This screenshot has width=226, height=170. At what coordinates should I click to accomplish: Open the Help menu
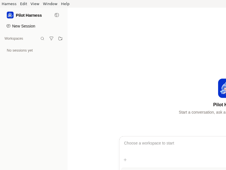pyautogui.click(x=65, y=4)
